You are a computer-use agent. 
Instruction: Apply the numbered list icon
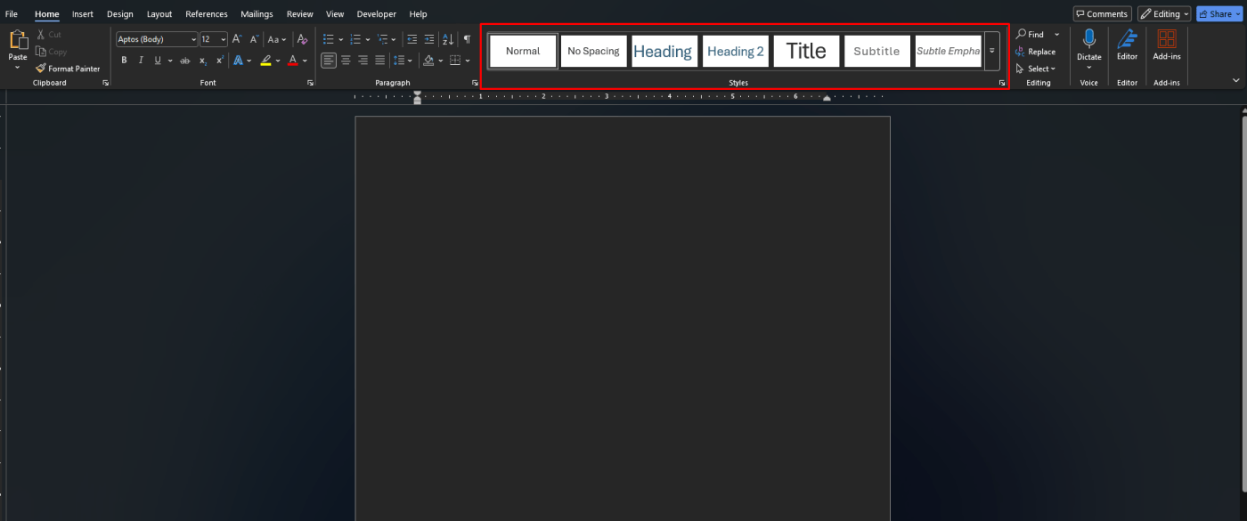coord(355,39)
